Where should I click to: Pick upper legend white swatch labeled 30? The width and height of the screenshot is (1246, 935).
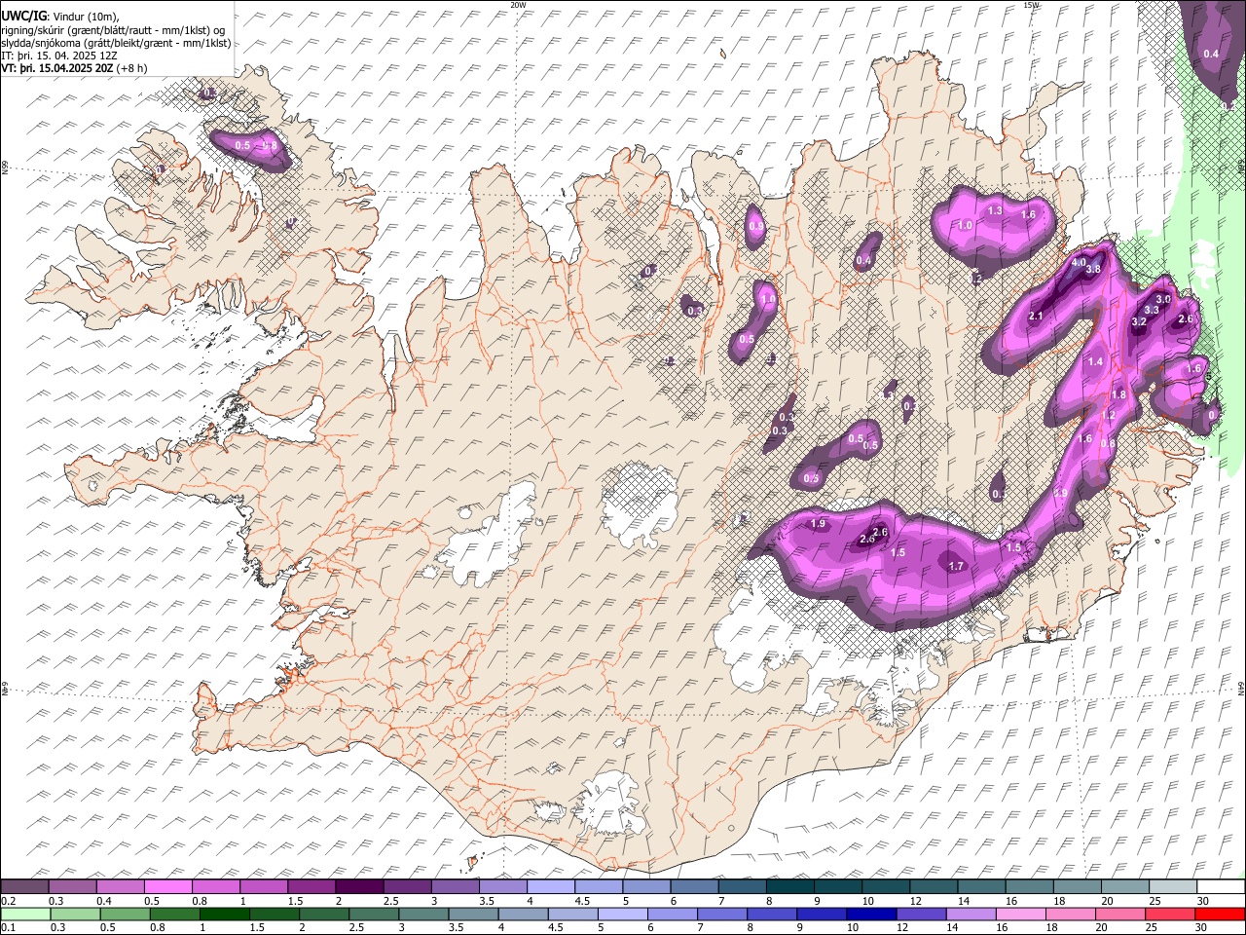tap(1221, 886)
